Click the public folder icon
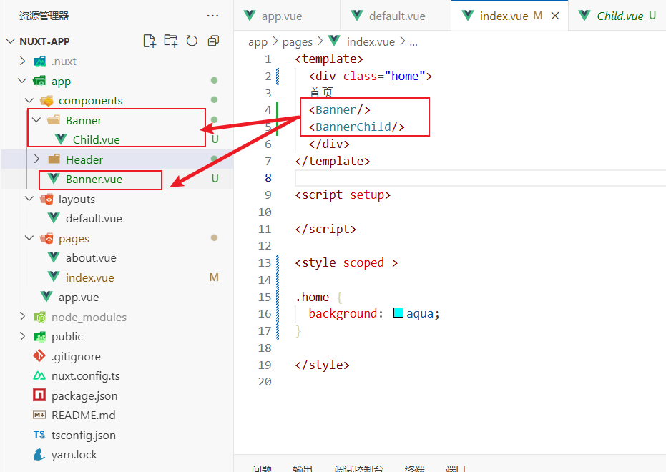 click(40, 336)
